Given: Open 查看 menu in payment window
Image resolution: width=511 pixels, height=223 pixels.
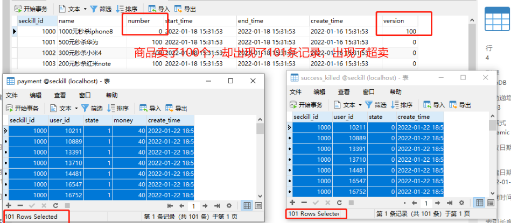Looking at the screenshot, I should pos(60,95).
